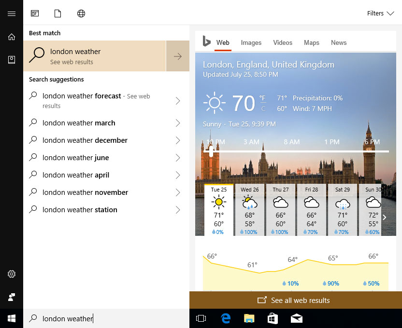Open Settings gear in Cortana sidebar

pyautogui.click(x=12, y=274)
